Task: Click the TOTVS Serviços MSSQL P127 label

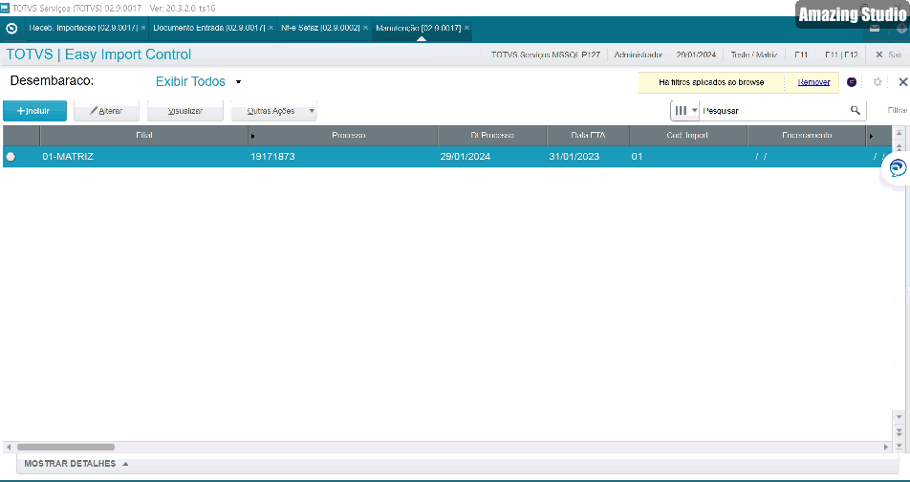Action: [x=546, y=55]
